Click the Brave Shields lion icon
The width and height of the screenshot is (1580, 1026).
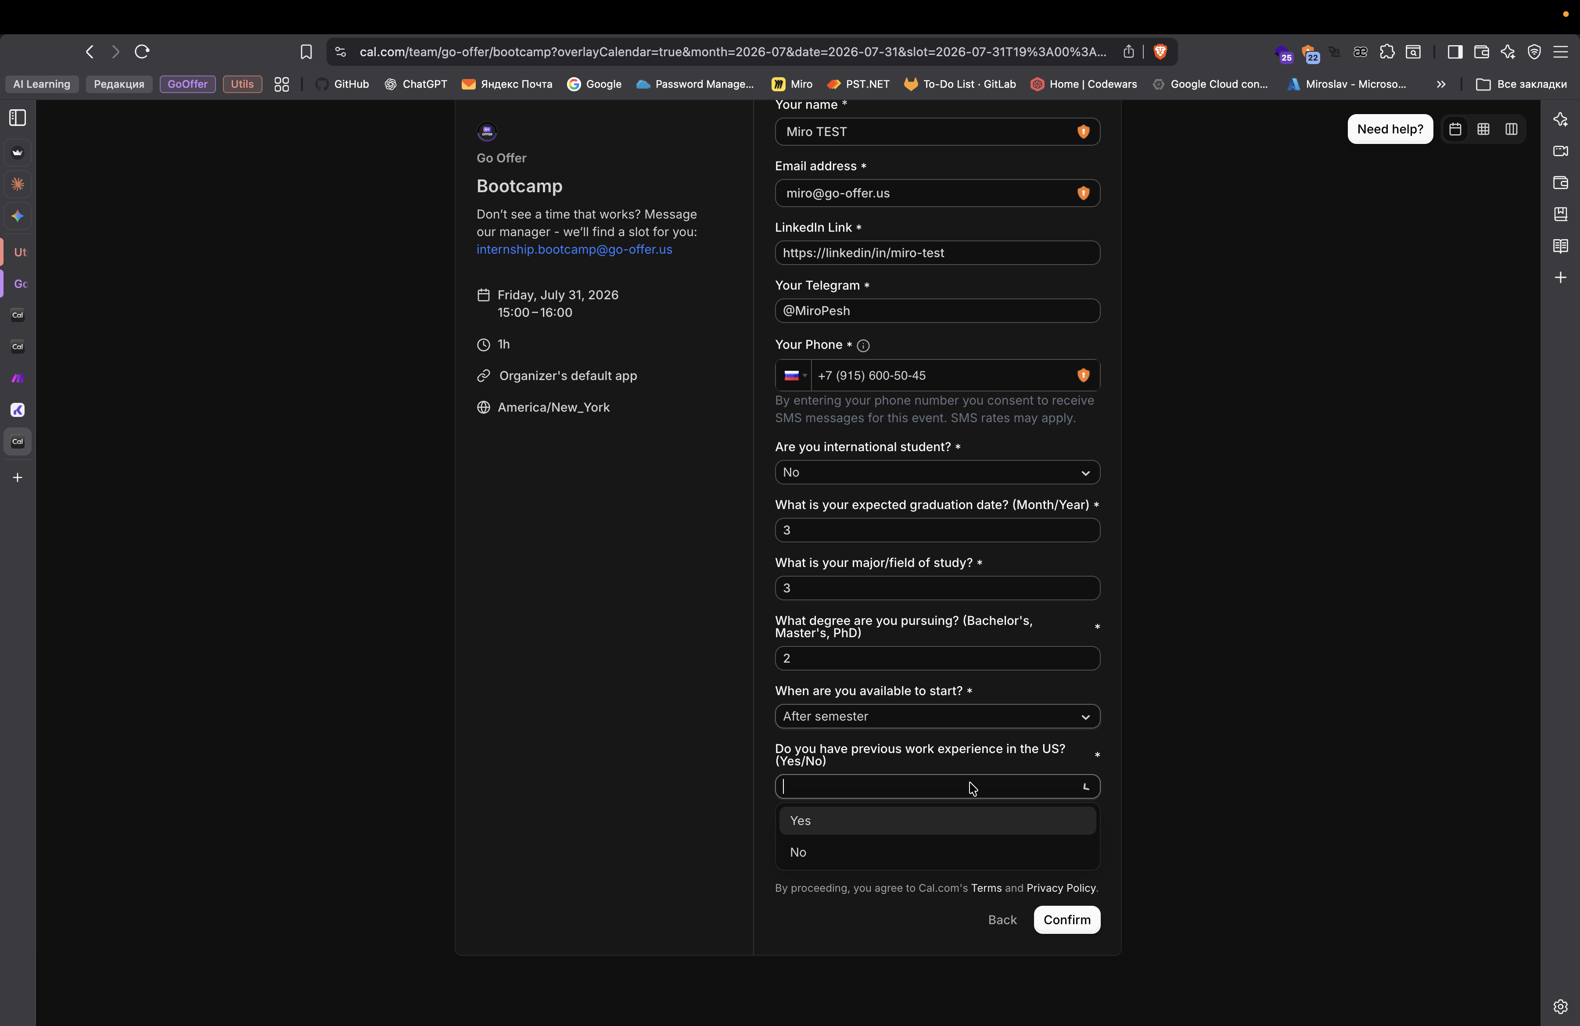point(1160,52)
